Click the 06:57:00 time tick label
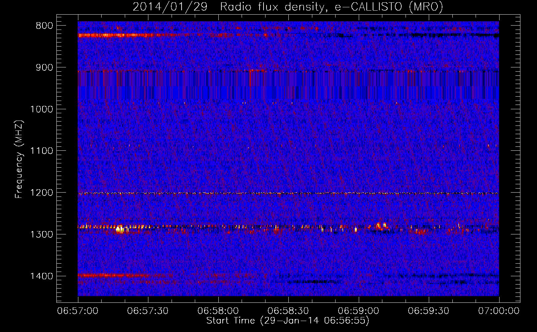The image size is (537, 332). (x=78, y=311)
